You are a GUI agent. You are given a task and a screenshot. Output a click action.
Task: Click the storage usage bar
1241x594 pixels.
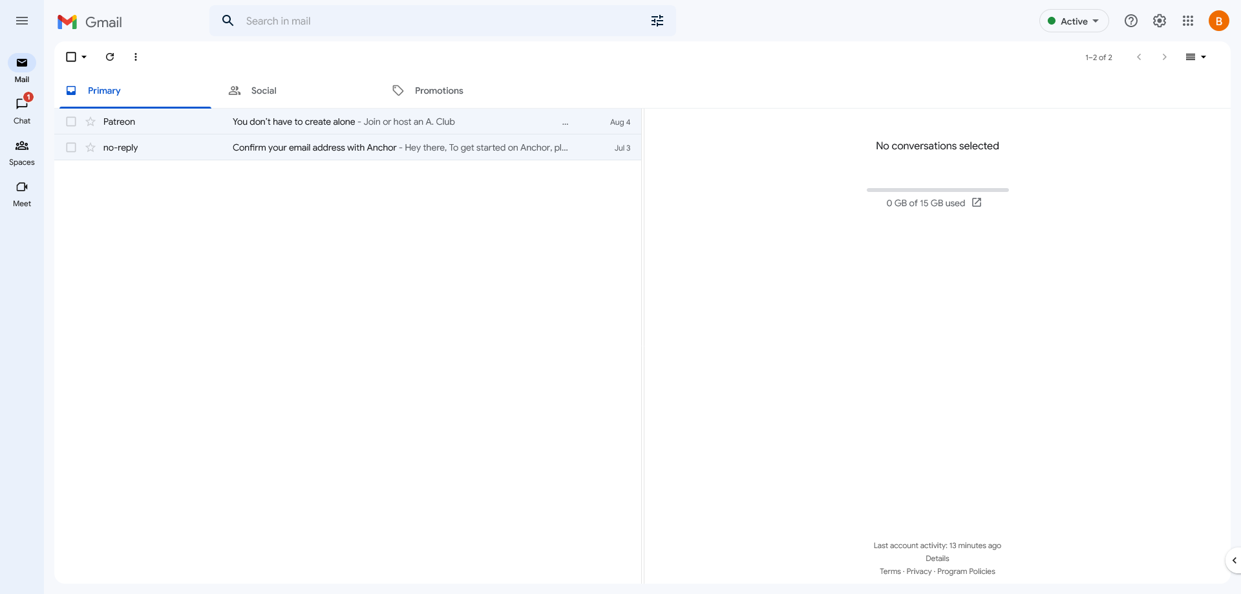point(937,189)
